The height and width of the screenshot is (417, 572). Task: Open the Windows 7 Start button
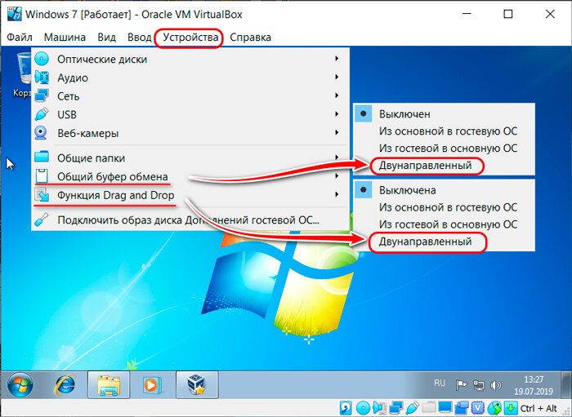pos(20,384)
